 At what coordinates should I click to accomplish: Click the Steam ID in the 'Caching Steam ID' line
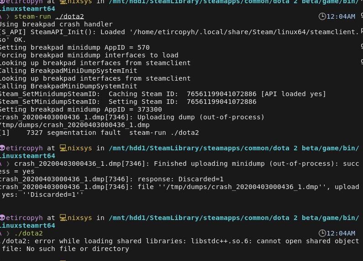(221, 94)
